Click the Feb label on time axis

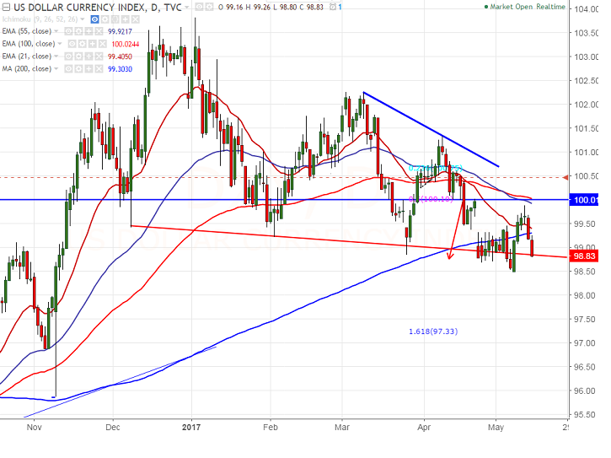271,427
